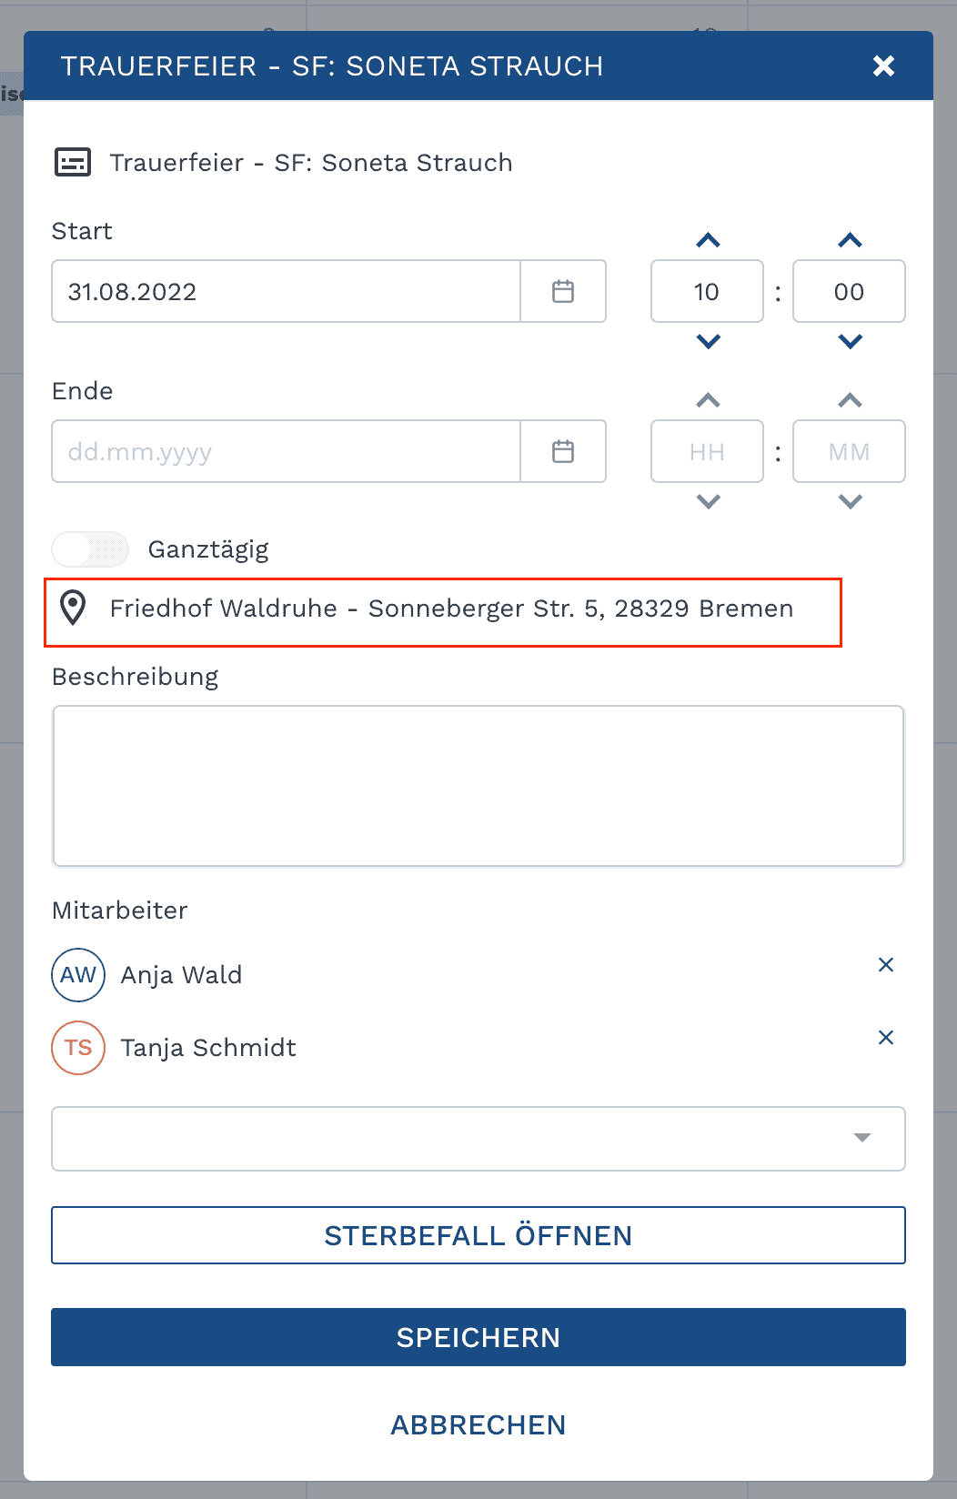Open the Ende date calendar picker
The image size is (957, 1499).
563,451
